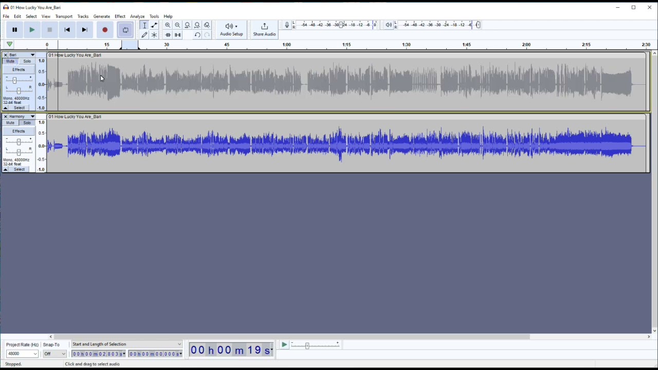Click the Play-at-Speed button
The width and height of the screenshot is (658, 370).
284,345
